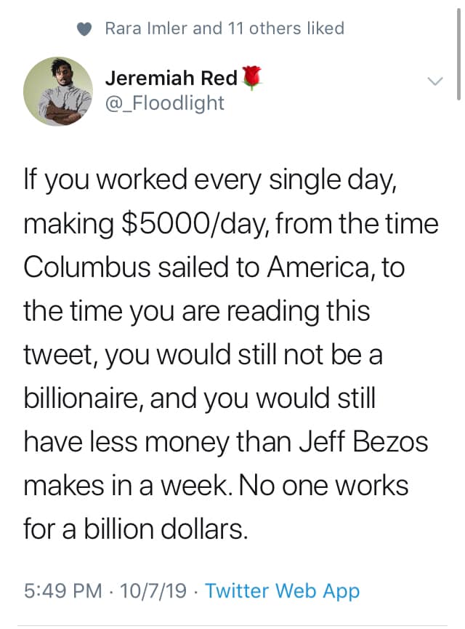Click the vertical scrollbar thumb
The width and height of the screenshot is (465, 629).
pos(458,54)
